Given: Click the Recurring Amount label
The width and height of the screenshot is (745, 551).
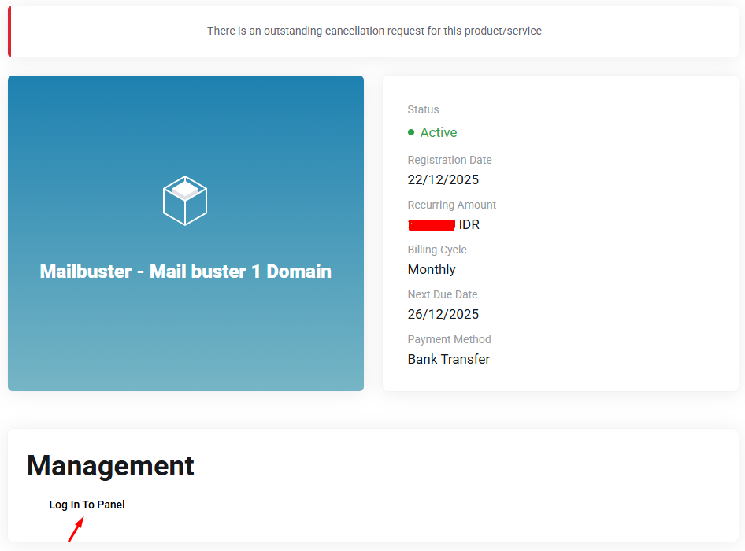Looking at the screenshot, I should (x=451, y=205).
